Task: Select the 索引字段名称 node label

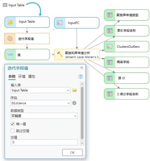Action: click(126, 31)
